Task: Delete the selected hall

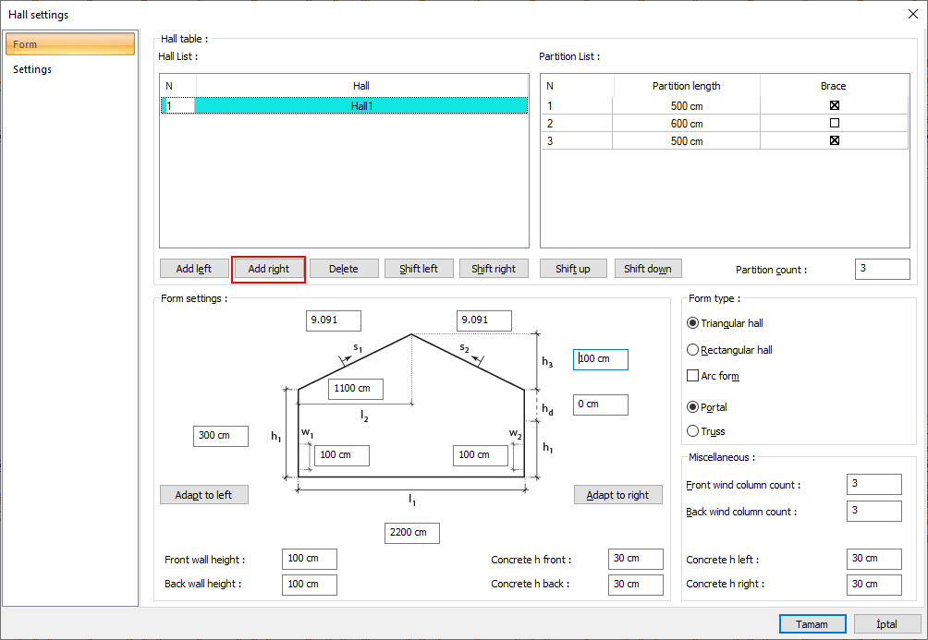Action: click(343, 269)
